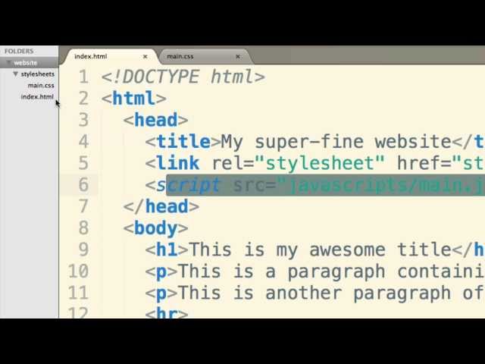Click the highlighted script src line
Viewport: 485px width, 364px height.
tap(315, 185)
